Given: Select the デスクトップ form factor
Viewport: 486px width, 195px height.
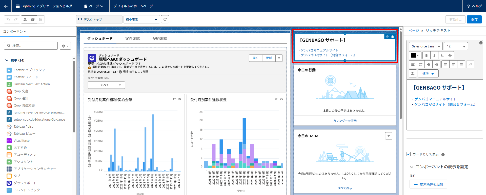Looking at the screenshot, I should [x=99, y=19].
